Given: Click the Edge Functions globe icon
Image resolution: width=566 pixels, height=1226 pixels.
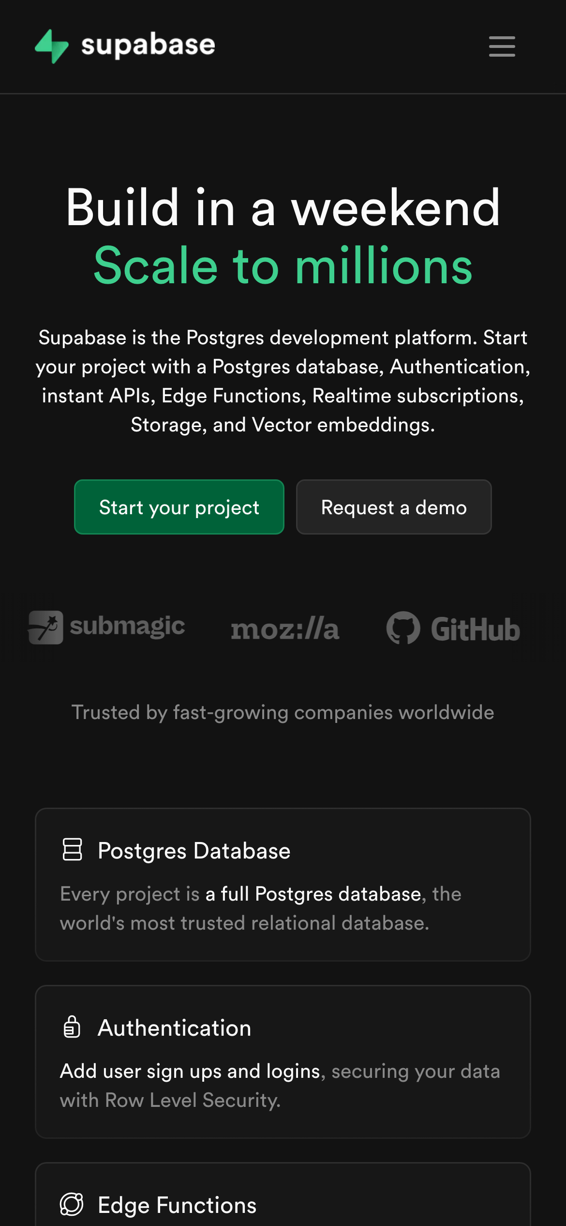Looking at the screenshot, I should coord(72,1204).
